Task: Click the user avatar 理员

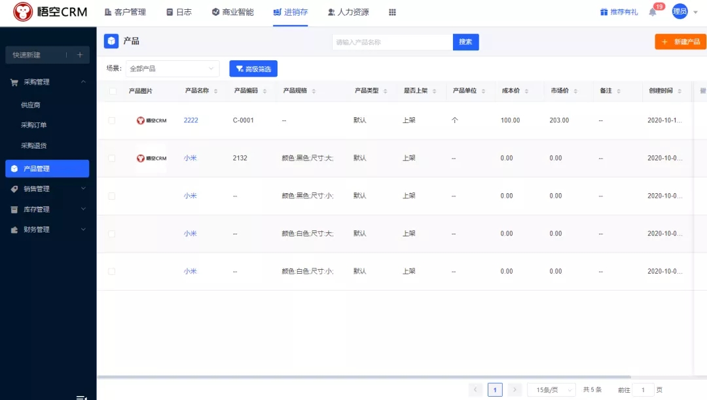Action: click(680, 12)
